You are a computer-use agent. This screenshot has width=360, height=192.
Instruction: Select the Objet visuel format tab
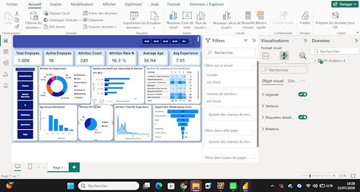[x=273, y=81]
